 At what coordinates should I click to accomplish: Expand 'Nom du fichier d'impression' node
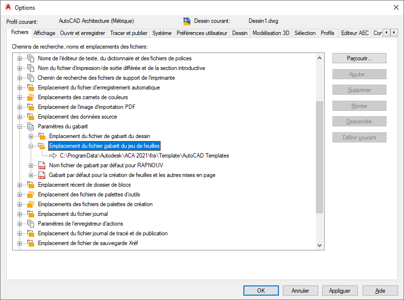pos(19,69)
